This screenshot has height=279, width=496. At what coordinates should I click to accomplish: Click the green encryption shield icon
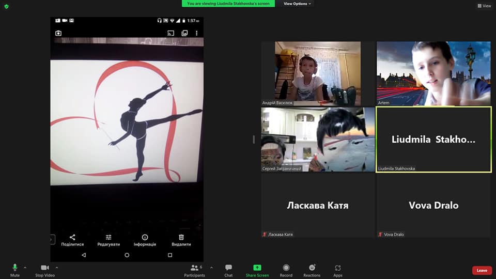click(6, 6)
